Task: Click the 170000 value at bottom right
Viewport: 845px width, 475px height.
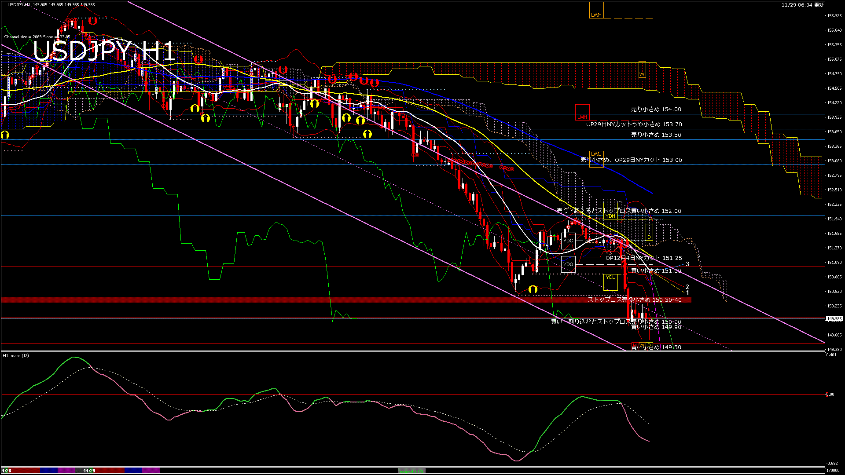Action: (x=833, y=471)
